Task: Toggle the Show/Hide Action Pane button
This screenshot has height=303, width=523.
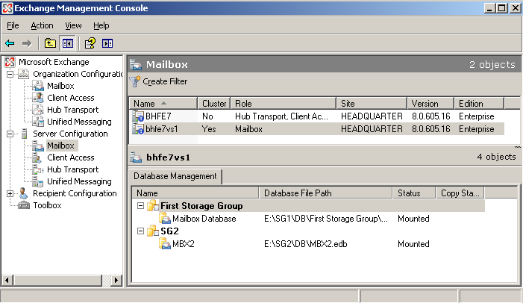Action: 107,43
